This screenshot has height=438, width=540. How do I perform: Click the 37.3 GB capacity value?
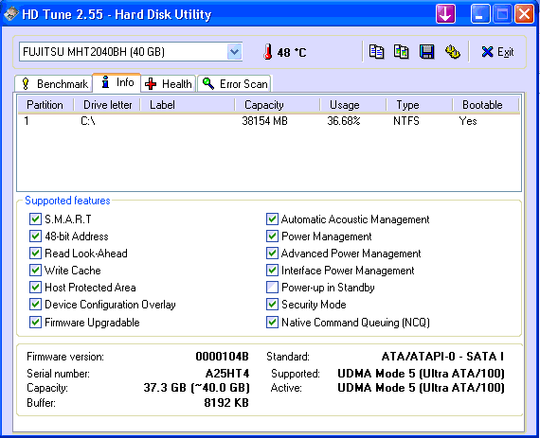(196, 388)
